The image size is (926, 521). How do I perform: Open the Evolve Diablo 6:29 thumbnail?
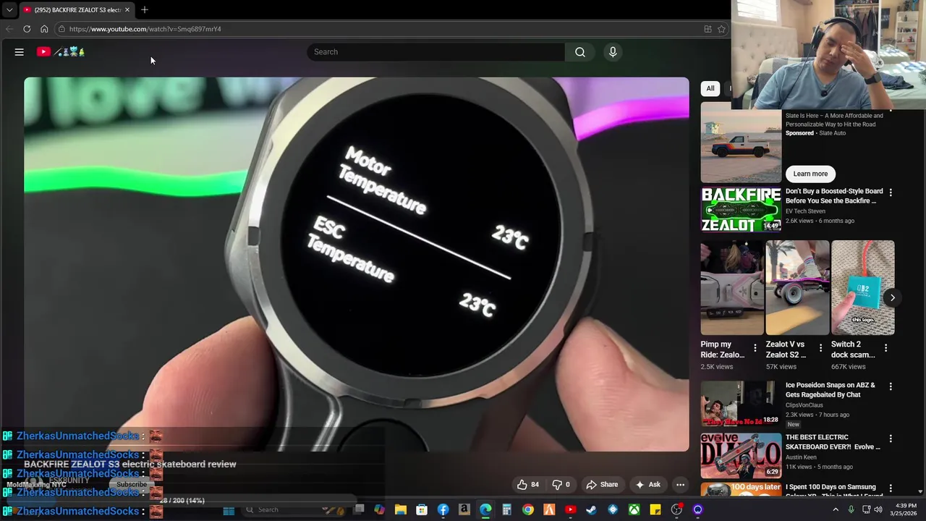coord(741,455)
